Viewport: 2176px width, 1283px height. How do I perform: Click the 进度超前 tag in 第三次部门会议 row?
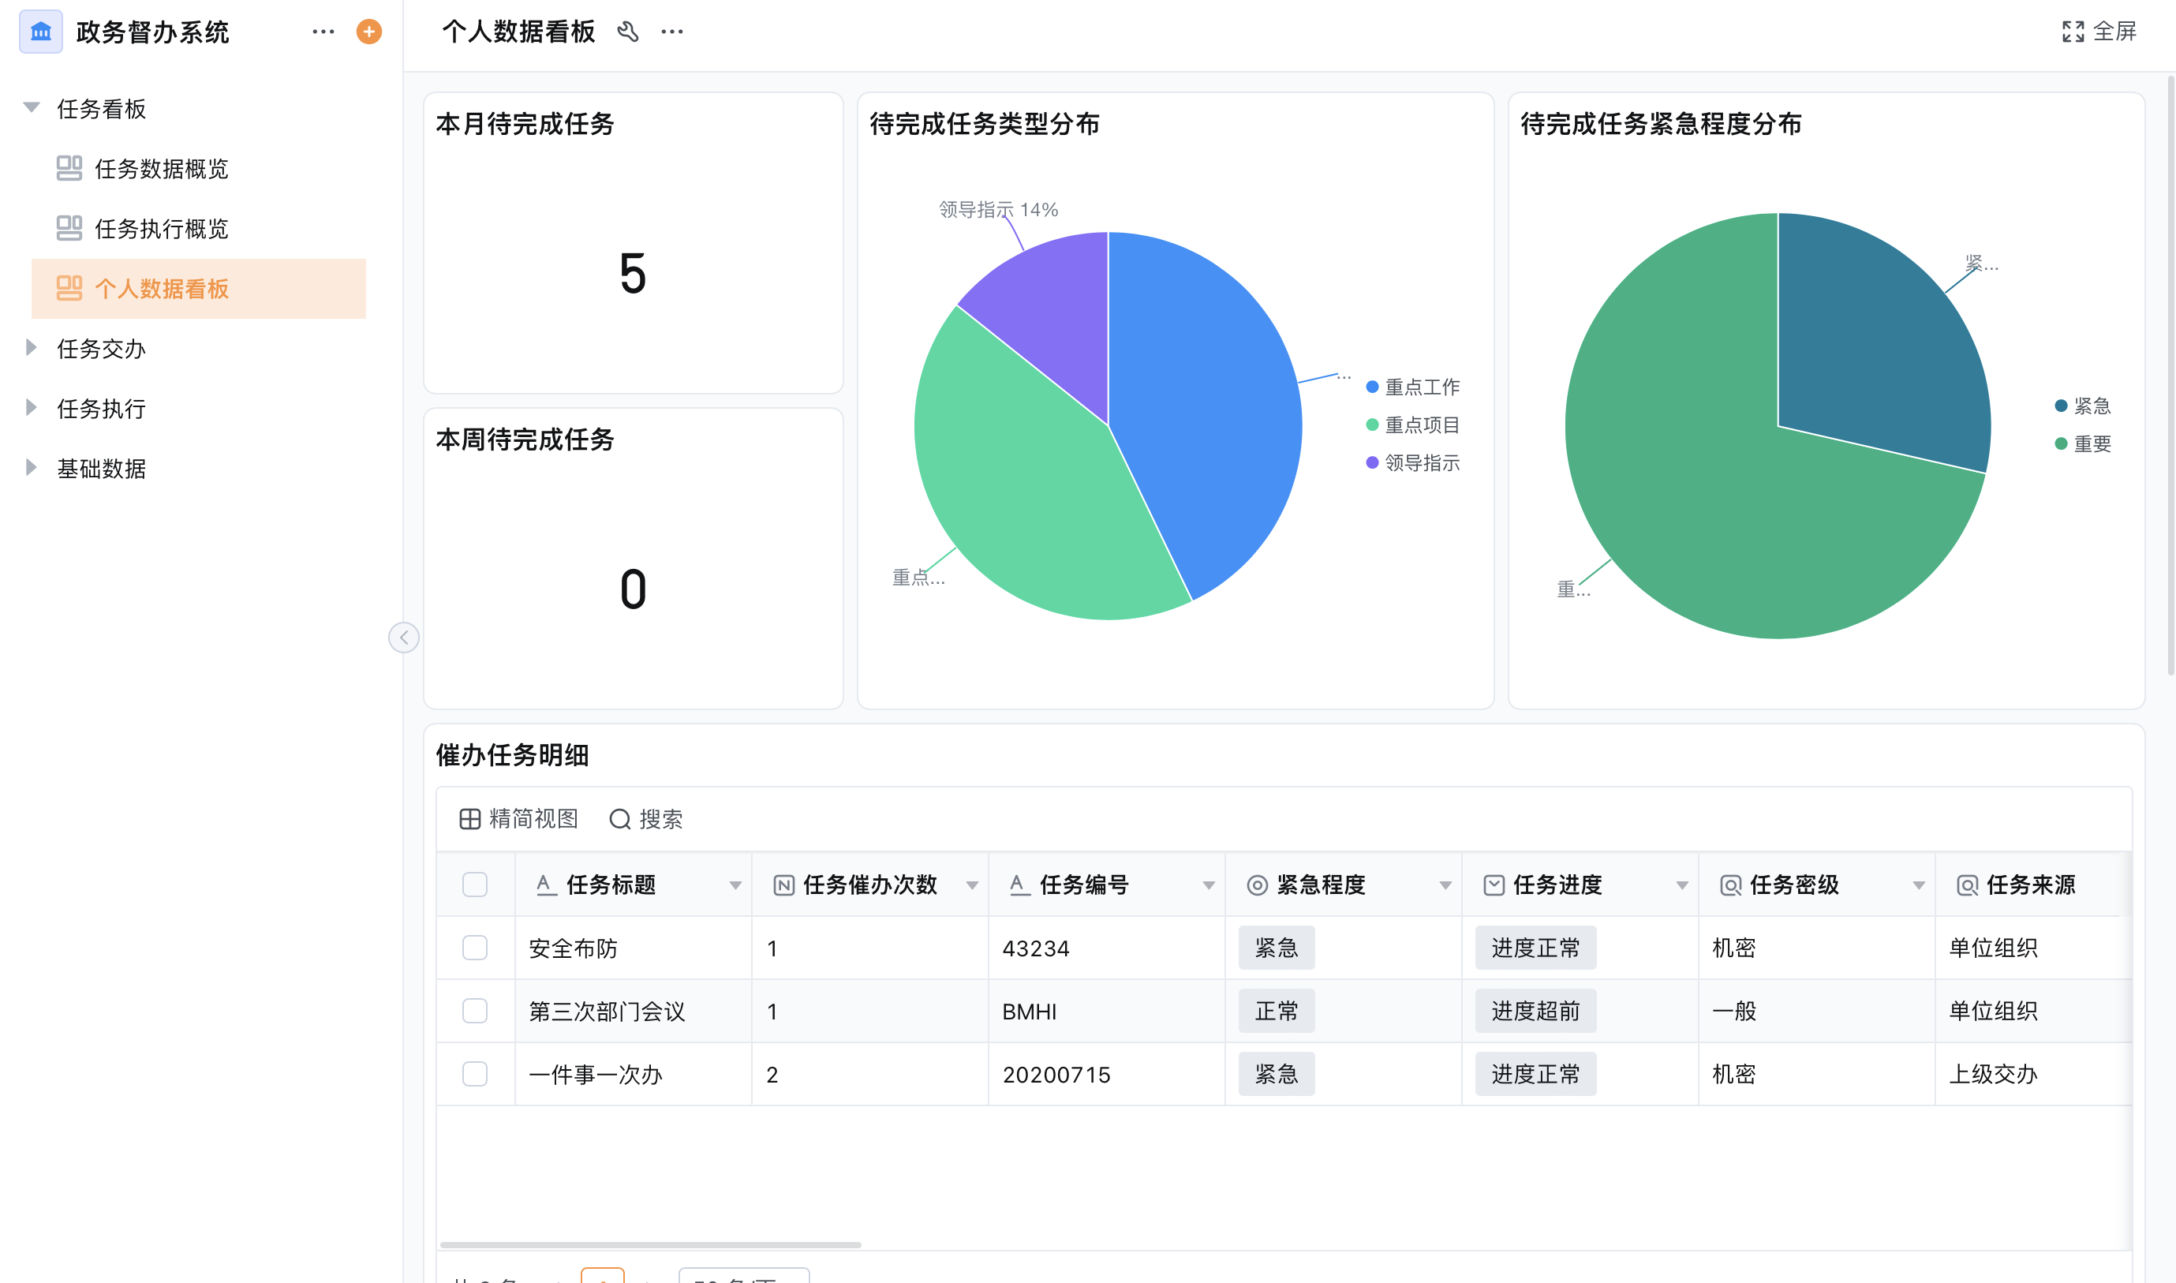[1535, 1011]
